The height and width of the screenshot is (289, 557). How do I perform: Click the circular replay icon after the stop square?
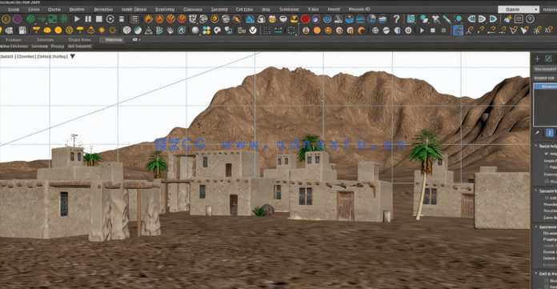click(110, 19)
